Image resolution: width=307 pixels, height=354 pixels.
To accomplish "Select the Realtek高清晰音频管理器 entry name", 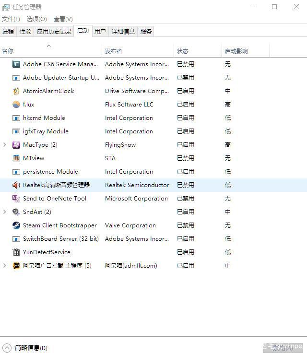I will [x=57, y=185].
